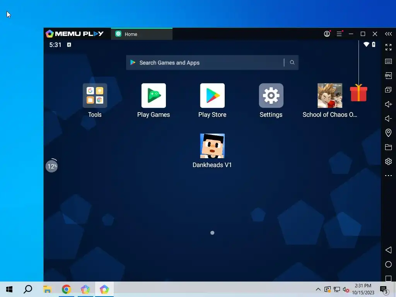Screen dimensions: 396x297
Task: Click the taskbar clock showing 2:31 PM
Action: (x=363, y=289)
